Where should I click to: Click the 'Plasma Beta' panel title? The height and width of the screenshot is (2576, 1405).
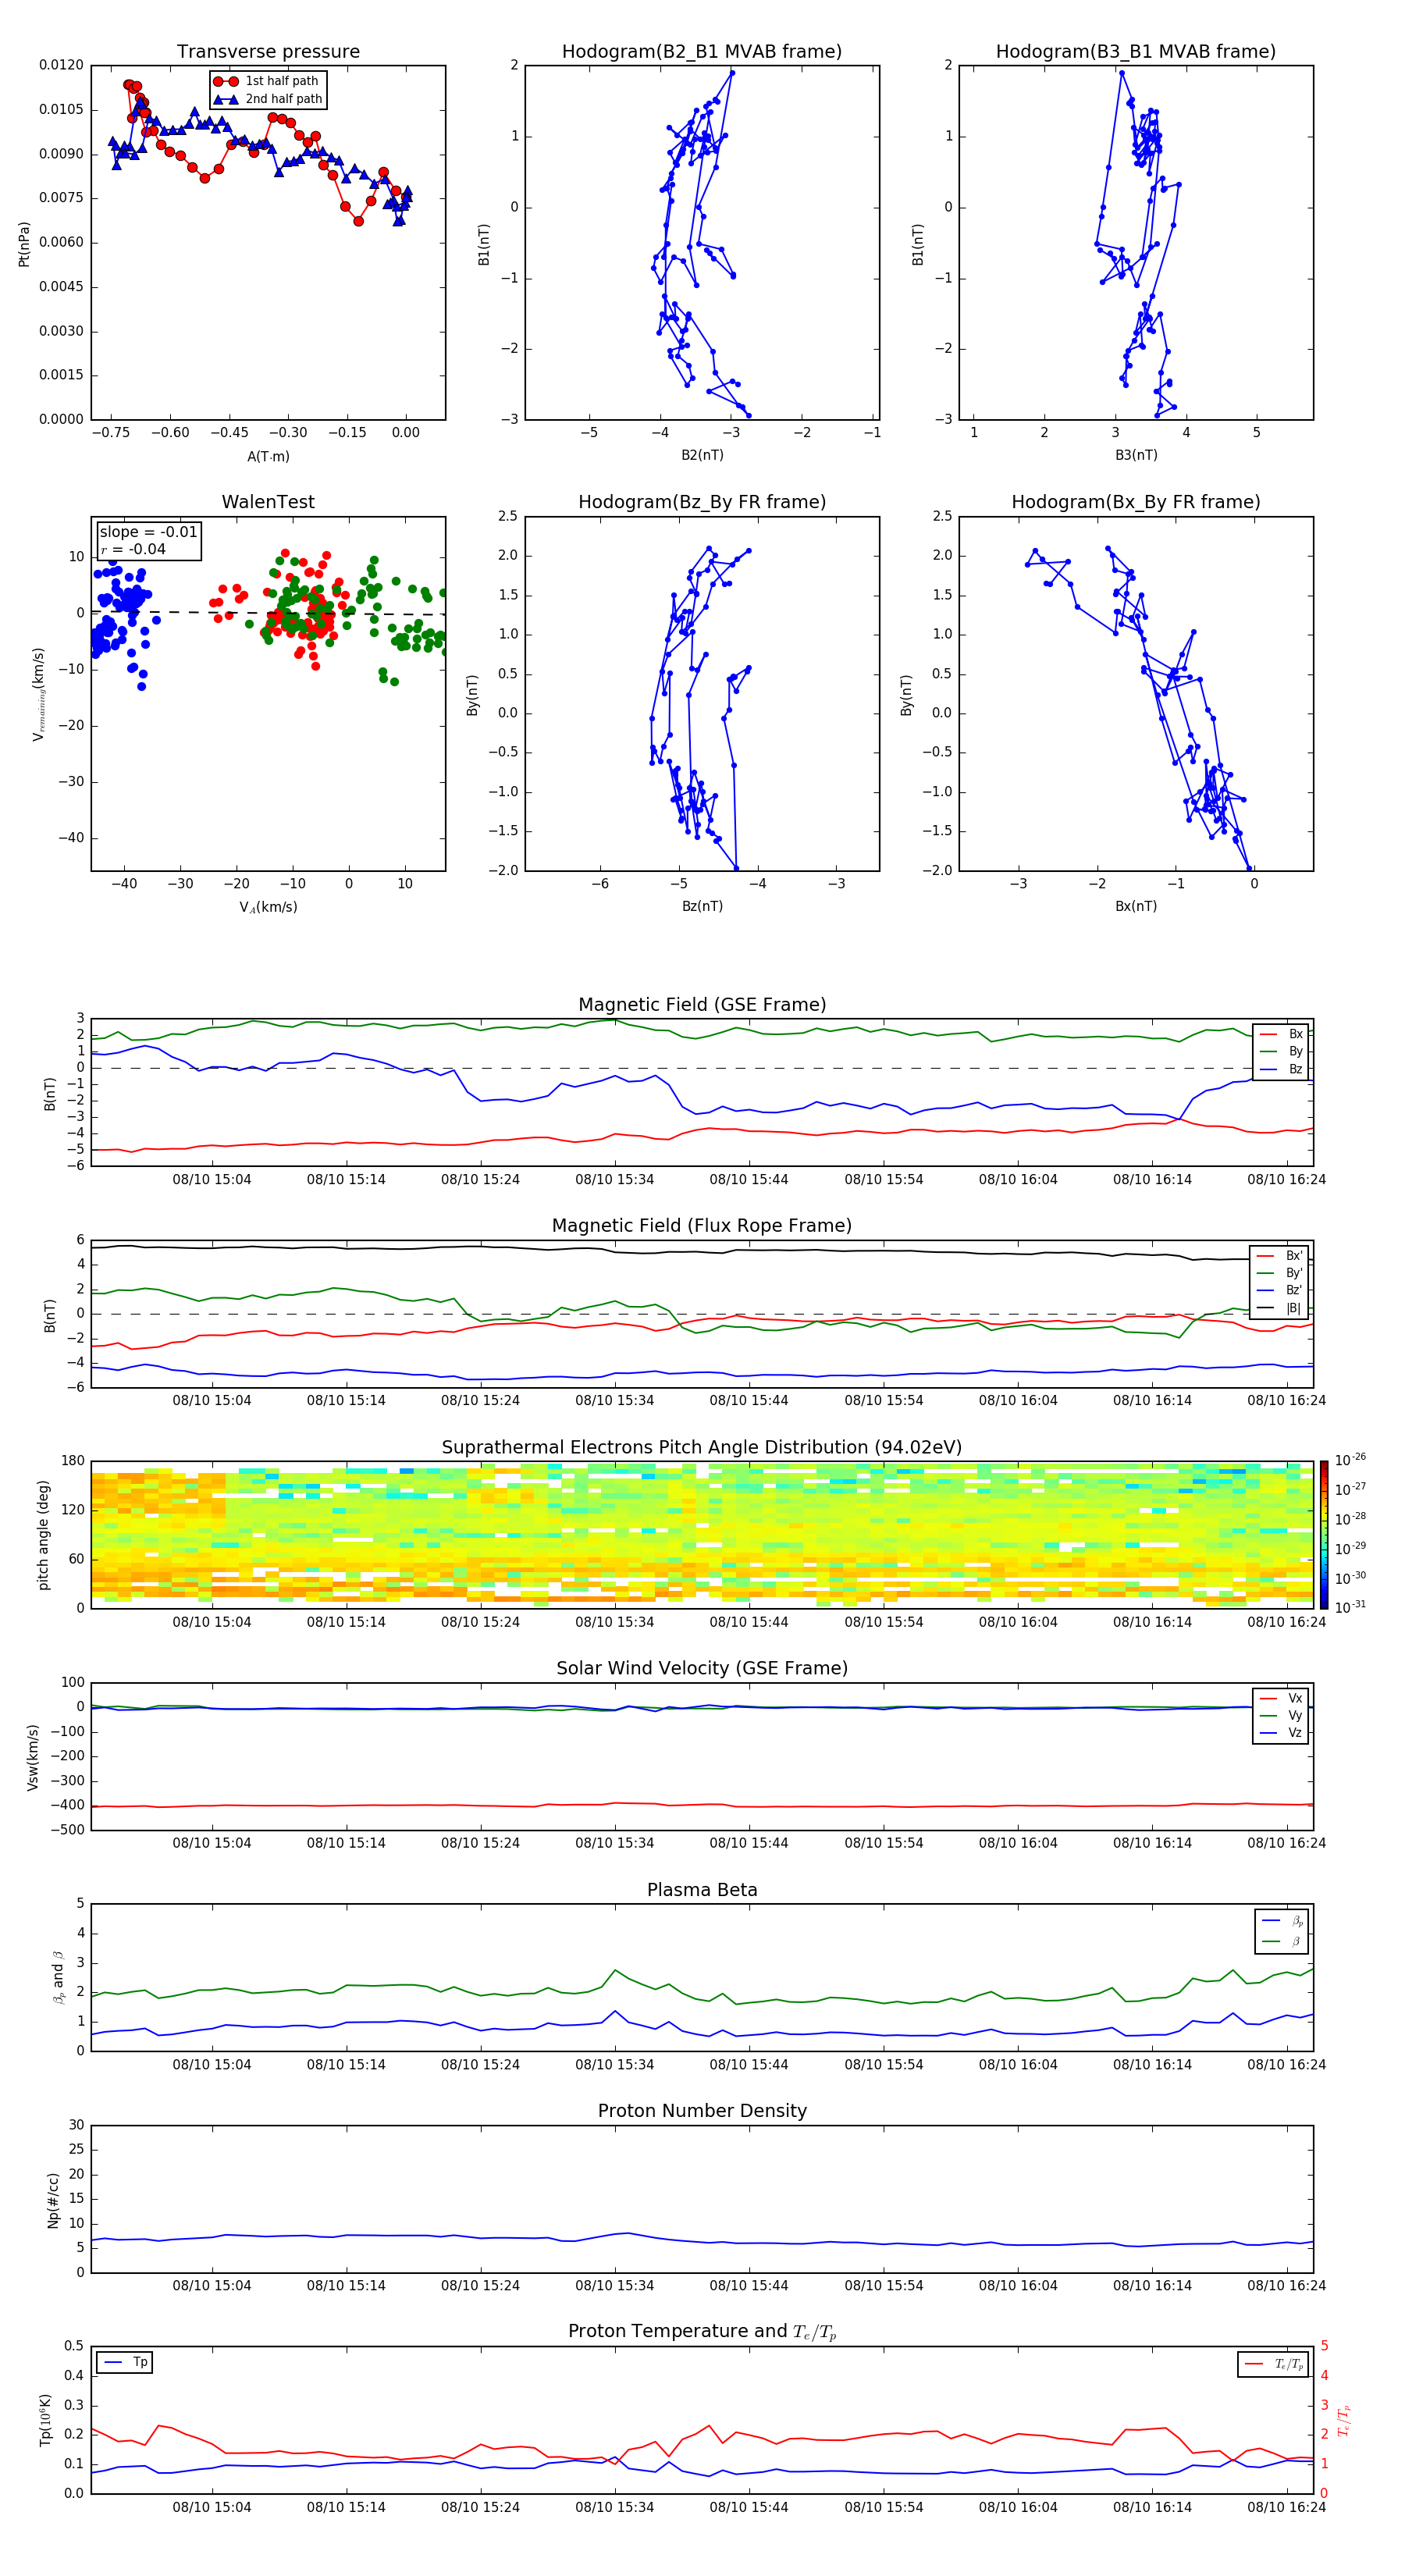point(702,1890)
